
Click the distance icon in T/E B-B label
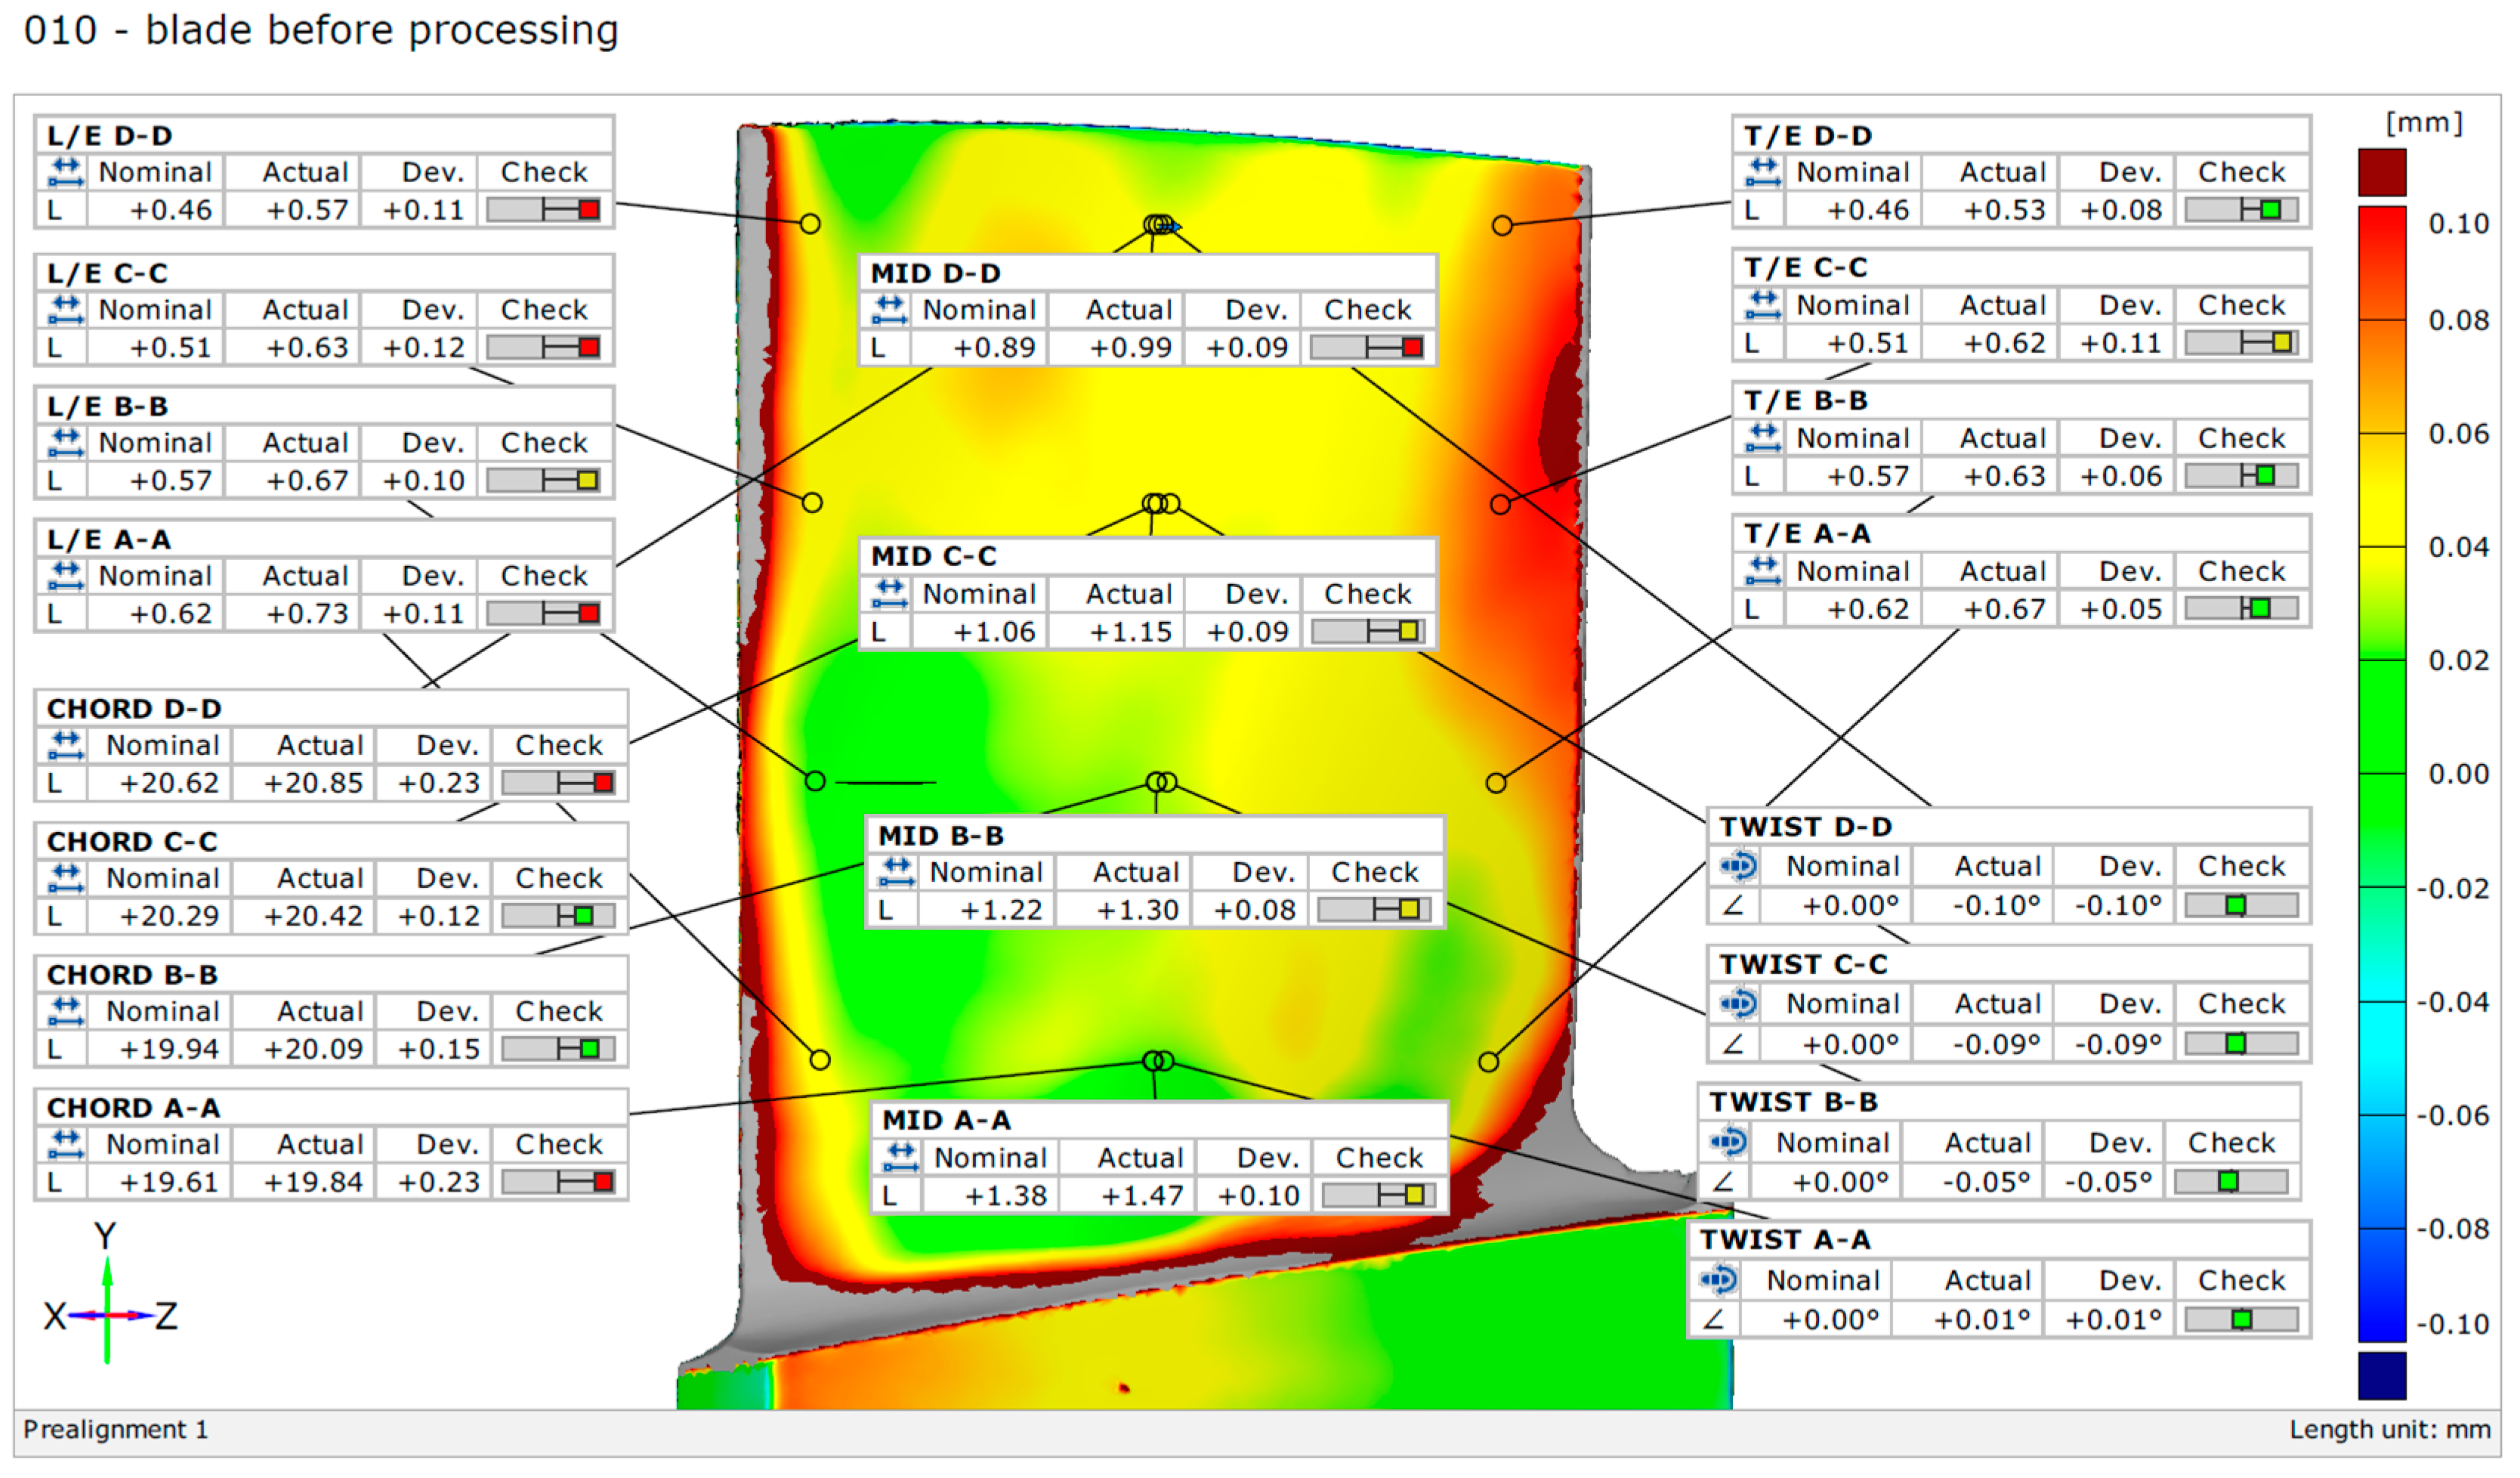(1763, 438)
